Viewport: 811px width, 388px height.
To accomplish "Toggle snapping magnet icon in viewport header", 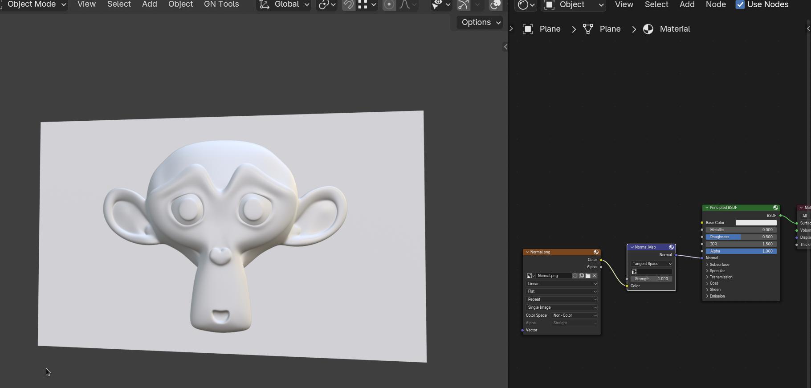I will (x=349, y=4).
